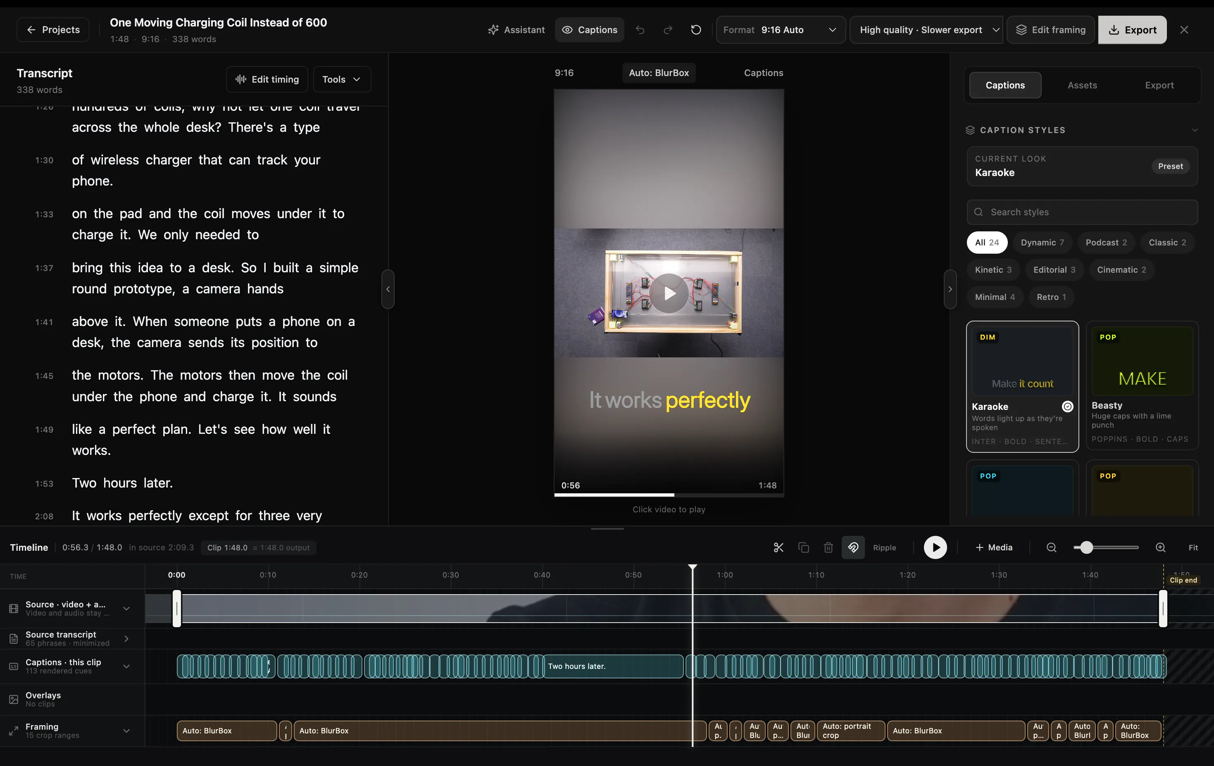Open the High quality export dropdown
The height and width of the screenshot is (766, 1214).
(x=927, y=30)
